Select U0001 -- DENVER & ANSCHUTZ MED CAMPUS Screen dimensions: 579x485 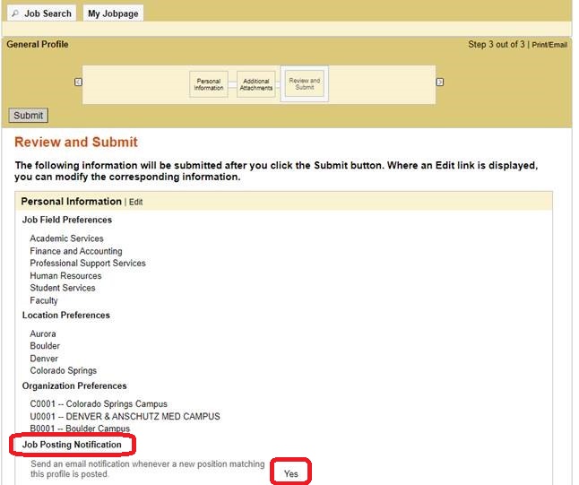point(125,416)
